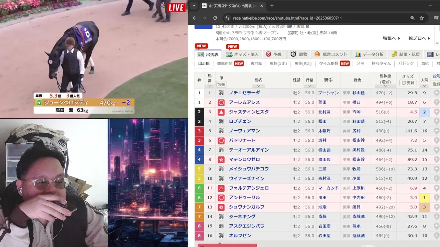Image resolution: width=440 pixels, height=247 pixels.
Task: Select the 馬柱(9走) sub-tab
Action: (x=303, y=63)
